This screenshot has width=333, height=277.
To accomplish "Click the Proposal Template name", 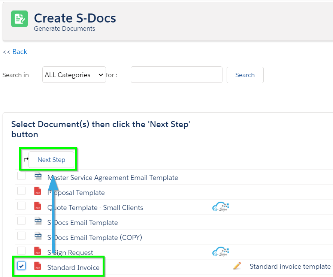I will pyautogui.click(x=76, y=193).
